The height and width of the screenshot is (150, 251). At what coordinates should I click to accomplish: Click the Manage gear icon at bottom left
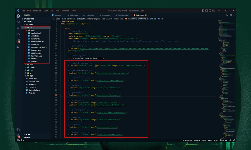click(18, 135)
